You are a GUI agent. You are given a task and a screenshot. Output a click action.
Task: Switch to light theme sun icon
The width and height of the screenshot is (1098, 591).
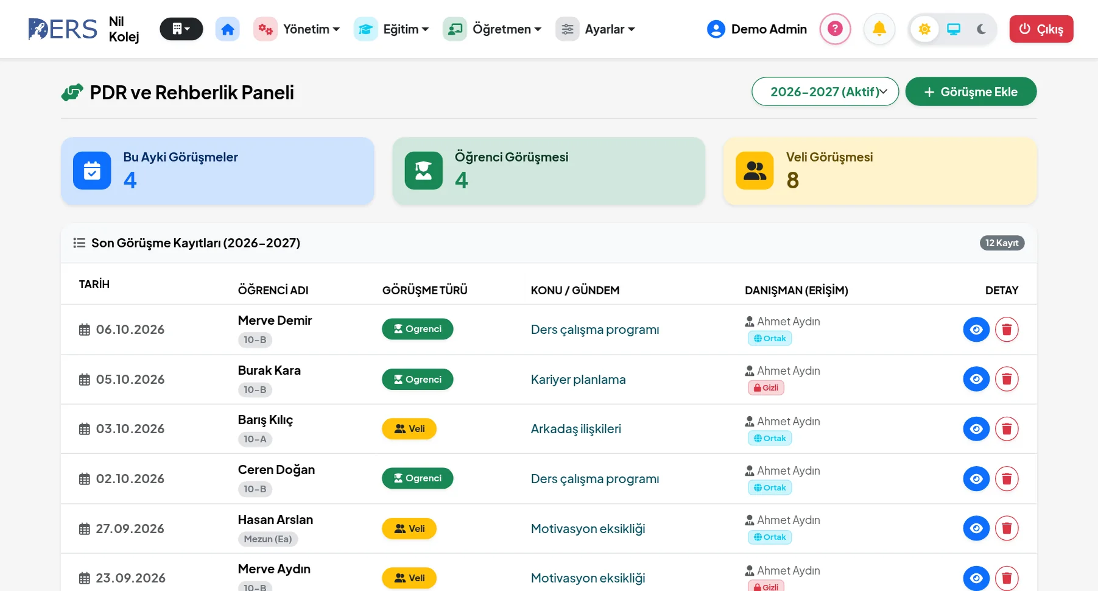click(x=924, y=29)
